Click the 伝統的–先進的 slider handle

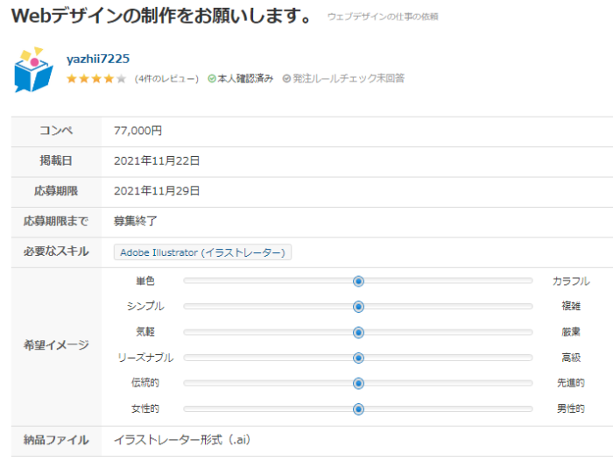click(x=358, y=383)
